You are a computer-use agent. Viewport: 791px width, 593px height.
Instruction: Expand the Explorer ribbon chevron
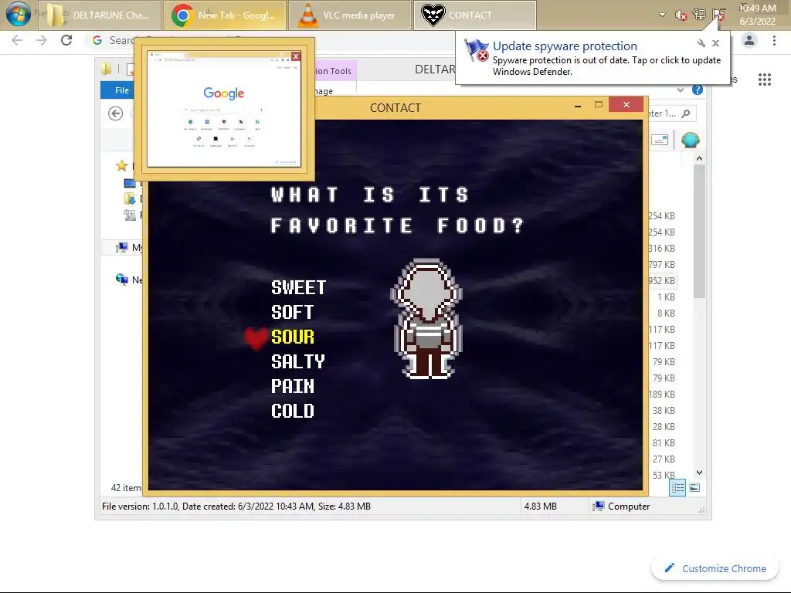coord(681,90)
